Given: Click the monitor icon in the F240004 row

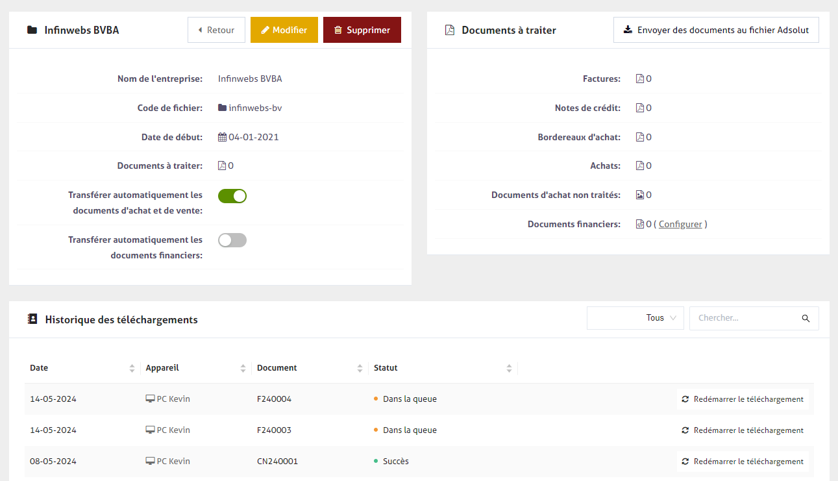Looking at the screenshot, I should click(150, 399).
